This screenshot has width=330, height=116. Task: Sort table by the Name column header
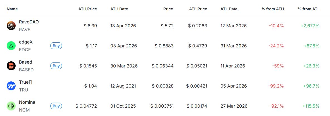[12, 9]
